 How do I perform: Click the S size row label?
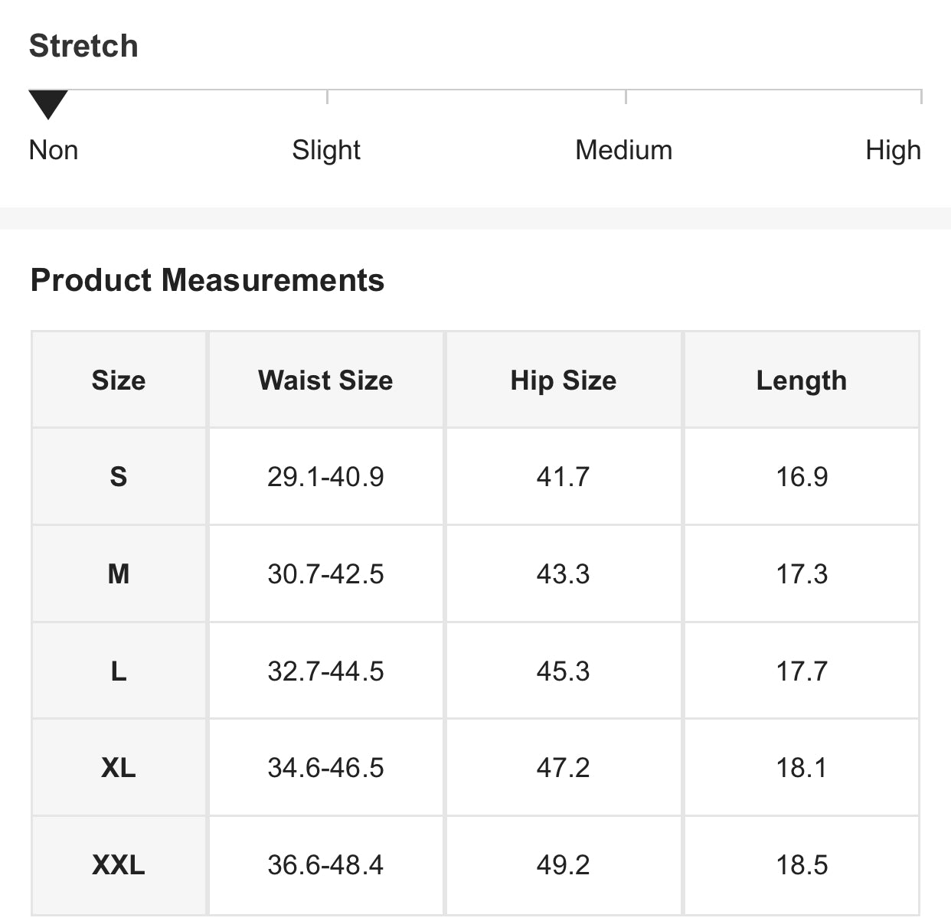(x=119, y=477)
